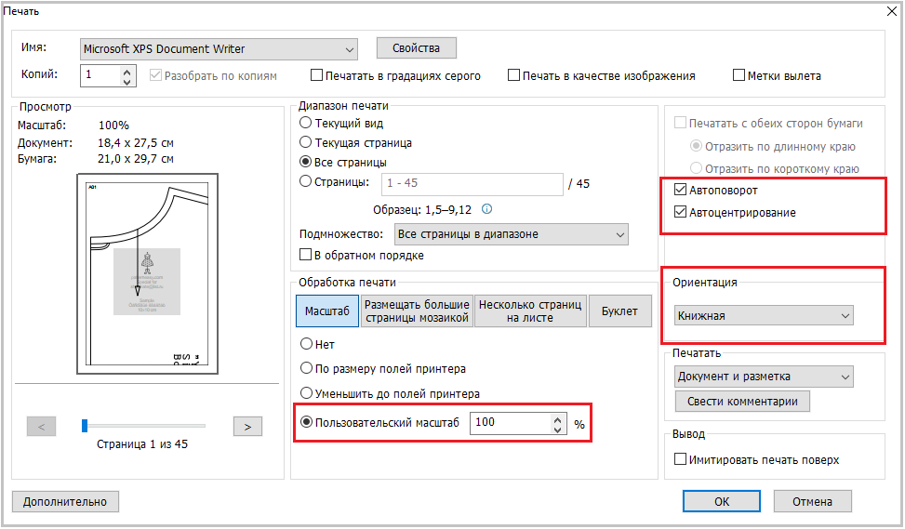Click the page preview slider
Screen dimensions: 905x529
tap(144, 426)
